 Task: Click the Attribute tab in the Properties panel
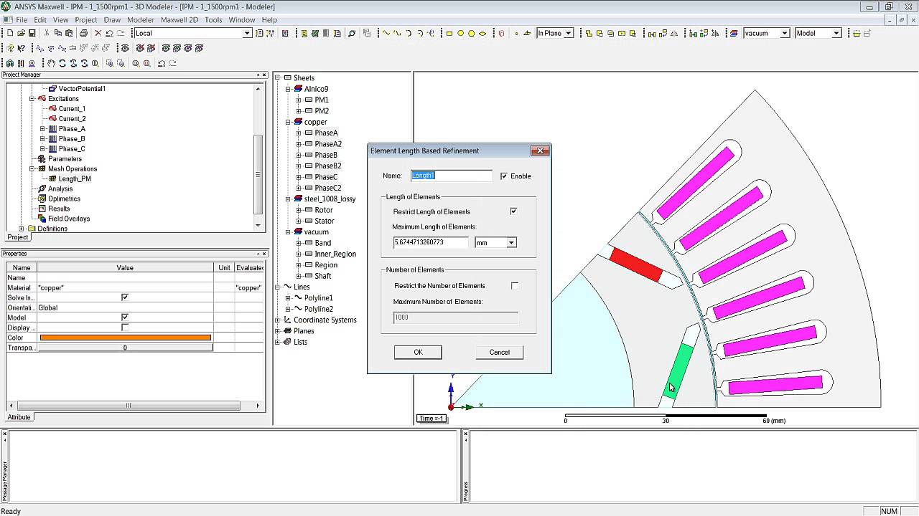click(x=19, y=417)
